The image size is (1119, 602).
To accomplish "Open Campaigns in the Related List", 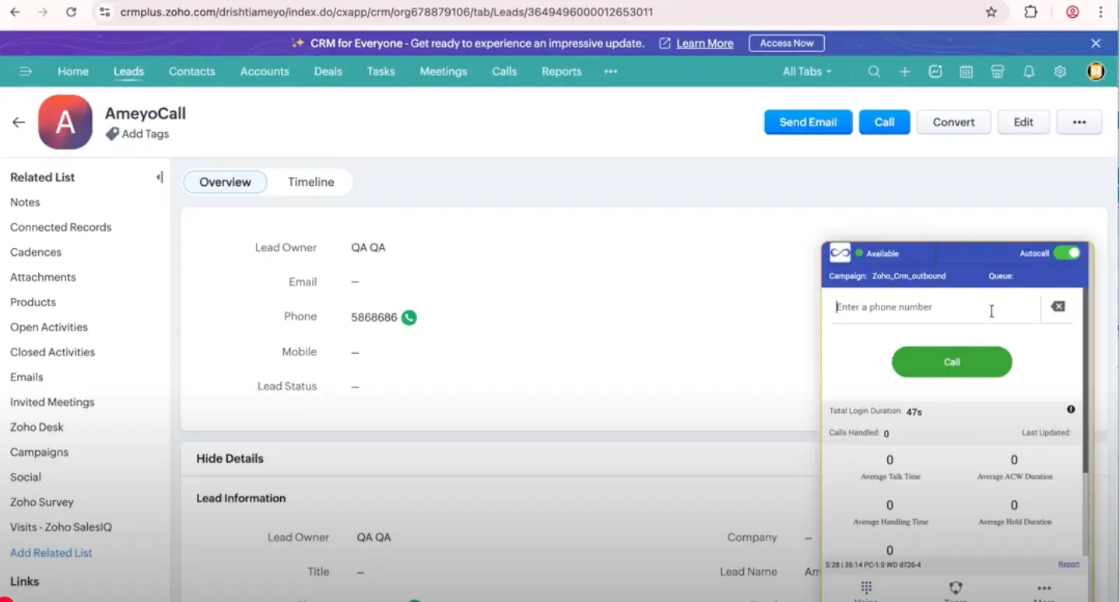I will (x=39, y=452).
